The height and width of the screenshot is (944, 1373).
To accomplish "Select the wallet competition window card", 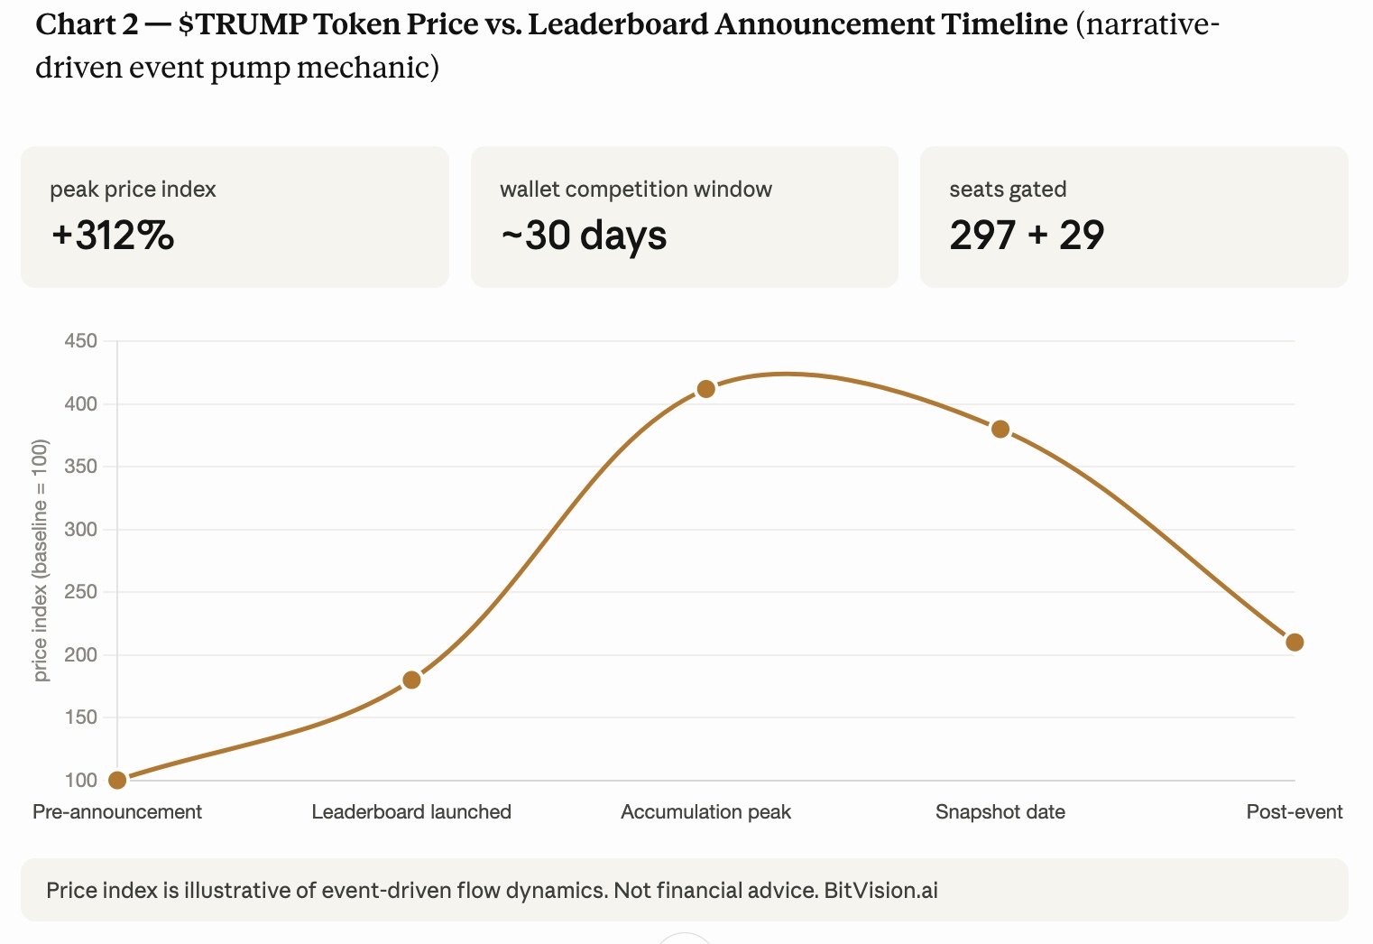I will 684,217.
